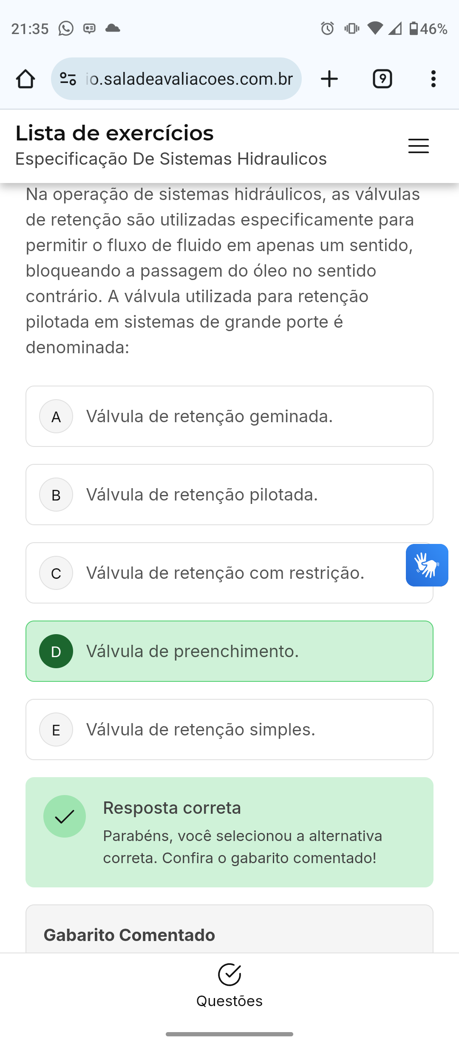Tap the sign language accessibility icon
The width and height of the screenshot is (459, 1047).
[x=427, y=565]
